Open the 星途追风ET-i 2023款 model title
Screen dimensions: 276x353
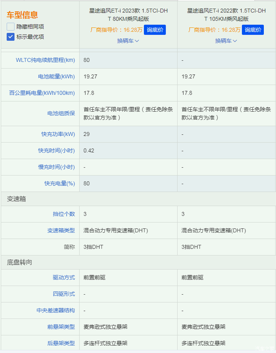128,15
